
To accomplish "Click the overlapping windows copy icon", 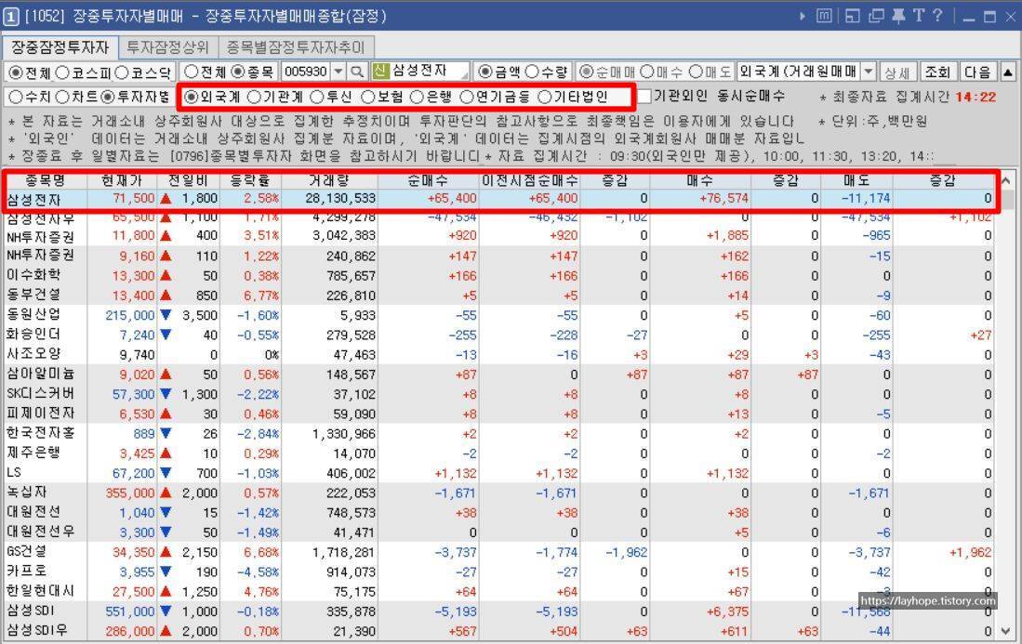I will 876,16.
